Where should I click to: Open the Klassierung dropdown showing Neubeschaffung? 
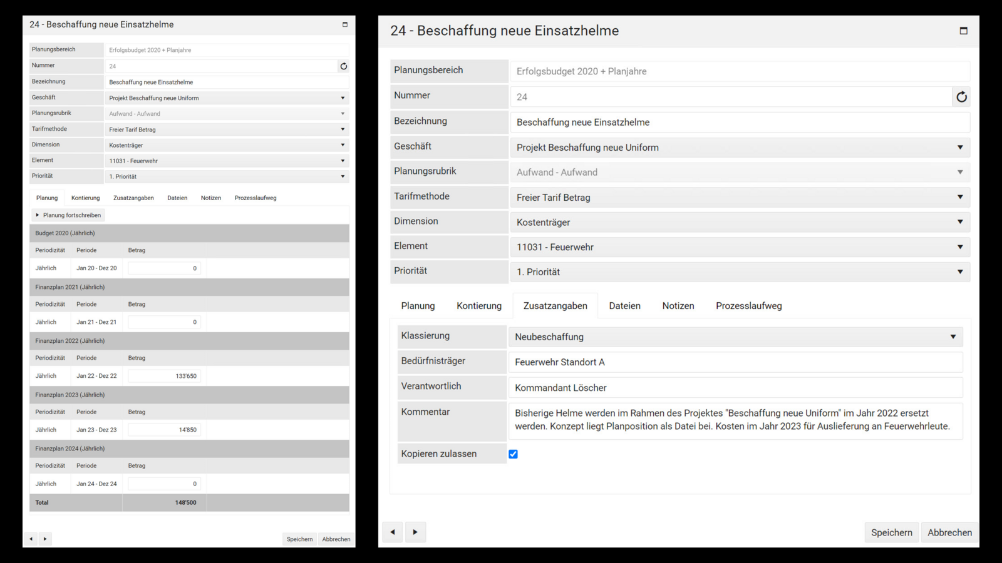point(735,337)
